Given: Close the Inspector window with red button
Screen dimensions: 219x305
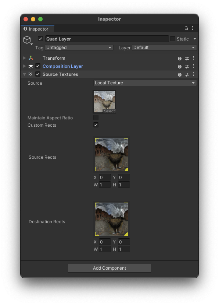Looking at the screenshot, I should [x=26, y=19].
